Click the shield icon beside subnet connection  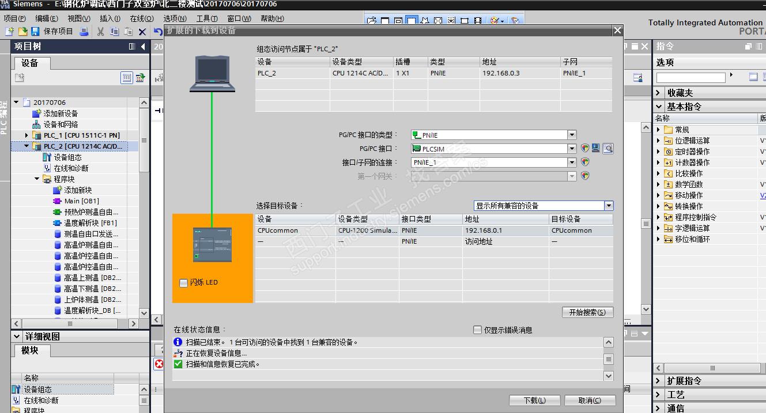point(585,162)
